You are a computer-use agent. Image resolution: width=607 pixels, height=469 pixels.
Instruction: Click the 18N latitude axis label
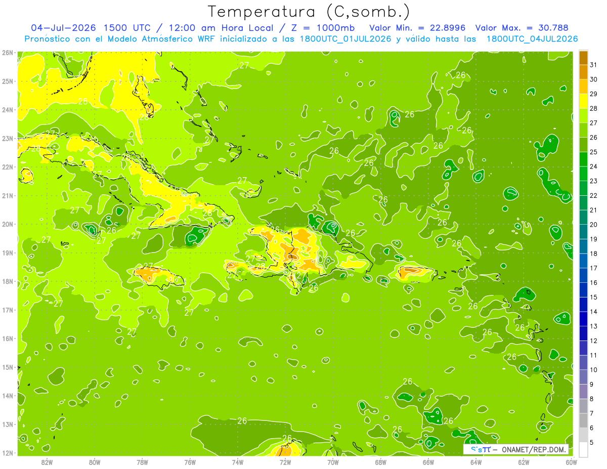coord(7,281)
